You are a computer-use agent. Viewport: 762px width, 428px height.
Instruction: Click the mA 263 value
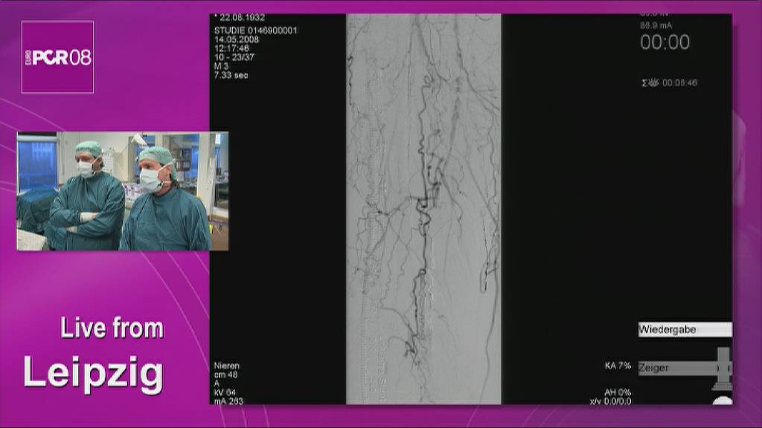point(228,401)
